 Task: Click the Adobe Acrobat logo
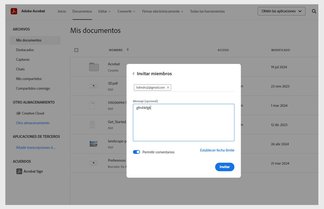pos(14,11)
